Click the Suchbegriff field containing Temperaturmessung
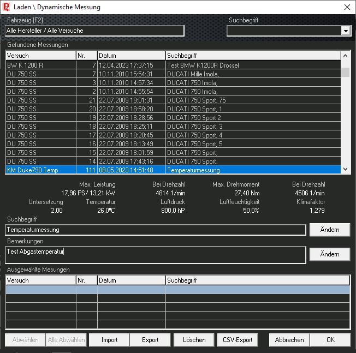This screenshot has height=353, width=356. pos(156,230)
